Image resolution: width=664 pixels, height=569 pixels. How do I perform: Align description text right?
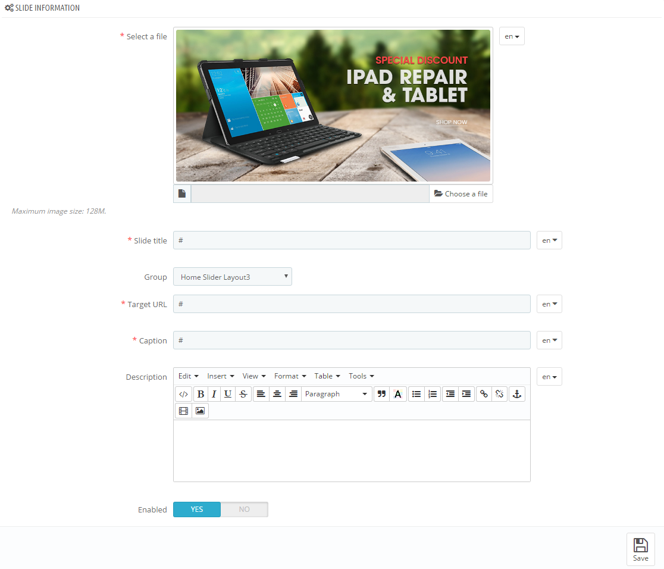293,394
